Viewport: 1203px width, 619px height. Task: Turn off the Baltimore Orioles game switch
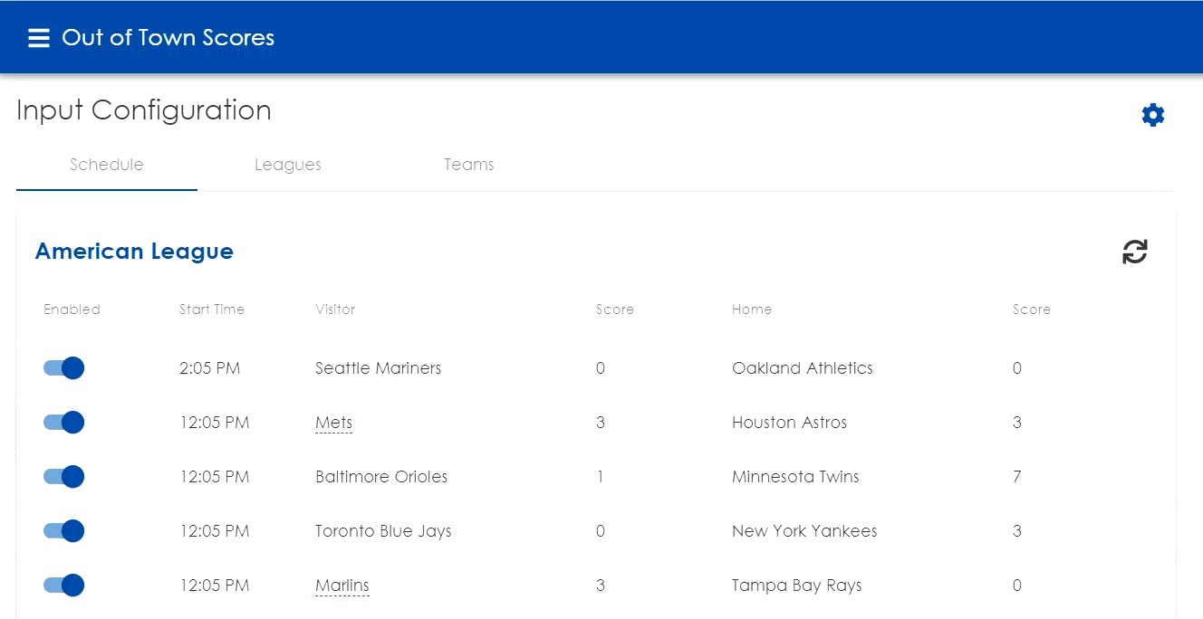(64, 477)
